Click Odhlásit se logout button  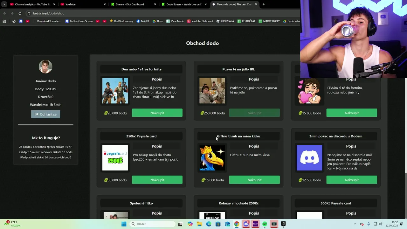coord(45,114)
